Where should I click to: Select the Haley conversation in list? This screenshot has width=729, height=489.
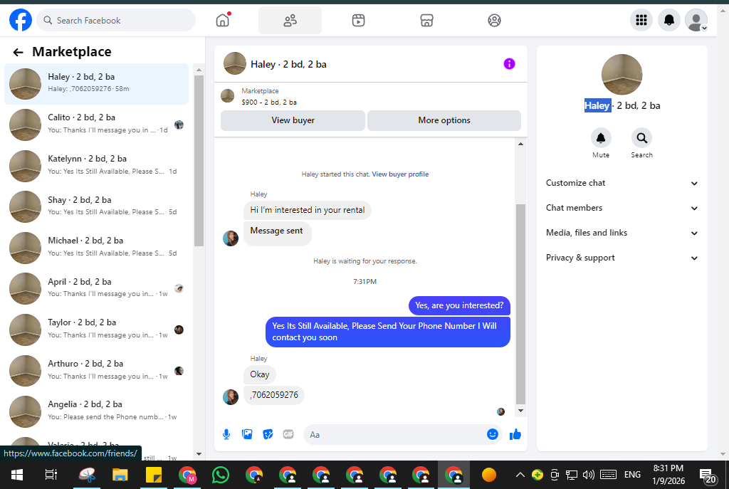(97, 84)
